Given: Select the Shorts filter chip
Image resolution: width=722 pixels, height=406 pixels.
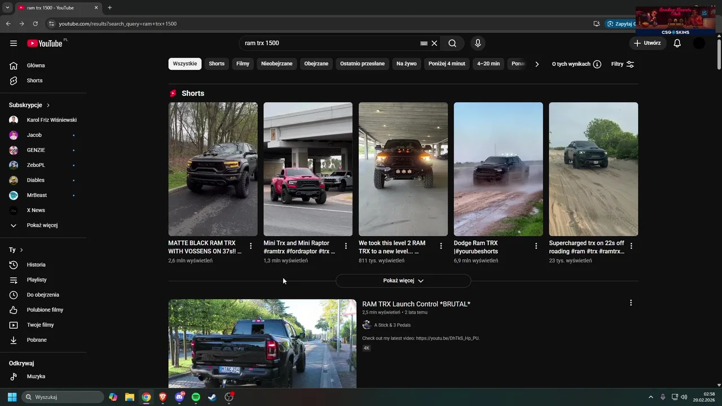Looking at the screenshot, I should [x=217, y=64].
